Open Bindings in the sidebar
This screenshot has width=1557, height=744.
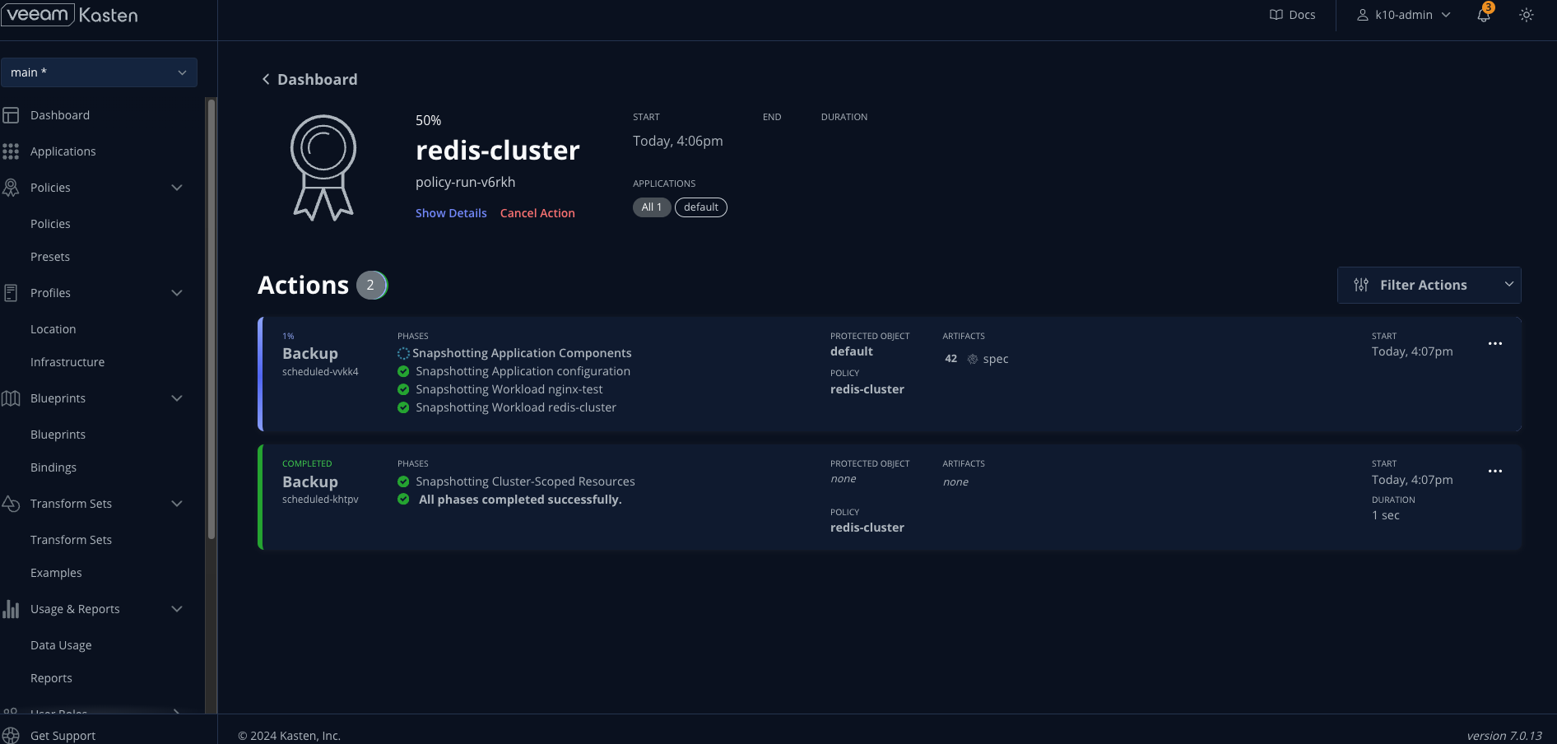pos(53,467)
